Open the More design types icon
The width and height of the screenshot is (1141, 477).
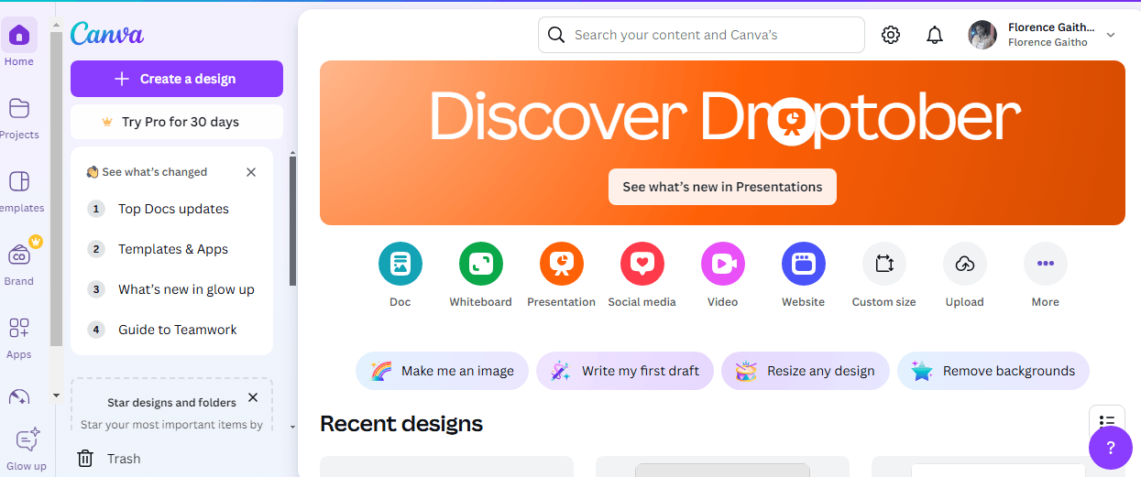coord(1046,264)
